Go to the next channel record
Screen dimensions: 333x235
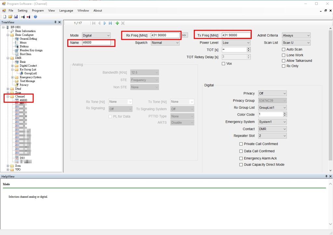(105, 23)
